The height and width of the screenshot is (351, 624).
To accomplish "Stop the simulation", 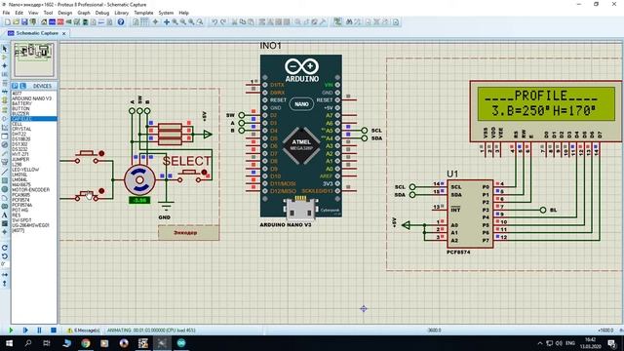I will click(54, 331).
